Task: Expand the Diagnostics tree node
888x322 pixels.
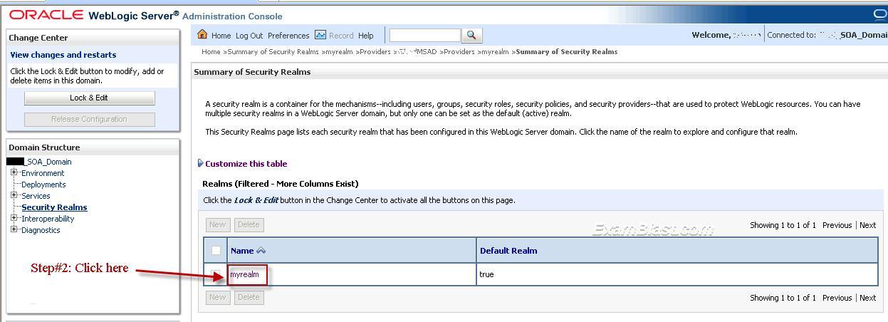Action: pyautogui.click(x=14, y=229)
